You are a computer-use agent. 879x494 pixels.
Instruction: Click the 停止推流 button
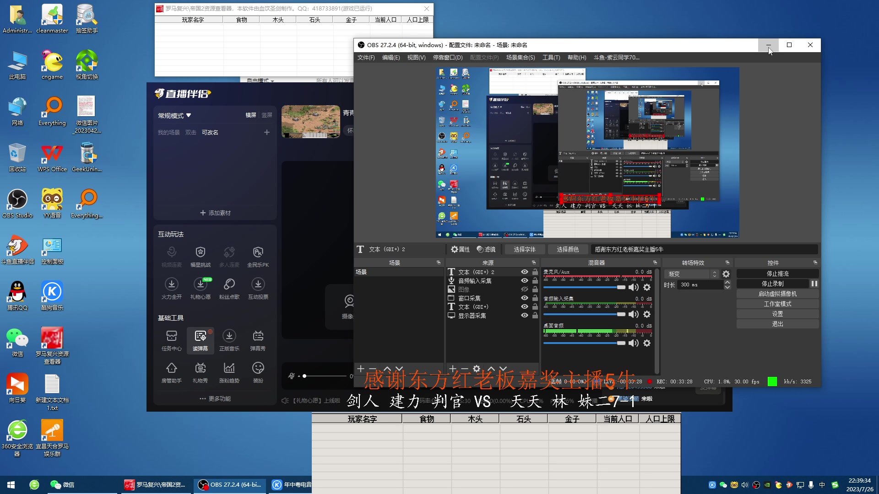pyautogui.click(x=777, y=274)
